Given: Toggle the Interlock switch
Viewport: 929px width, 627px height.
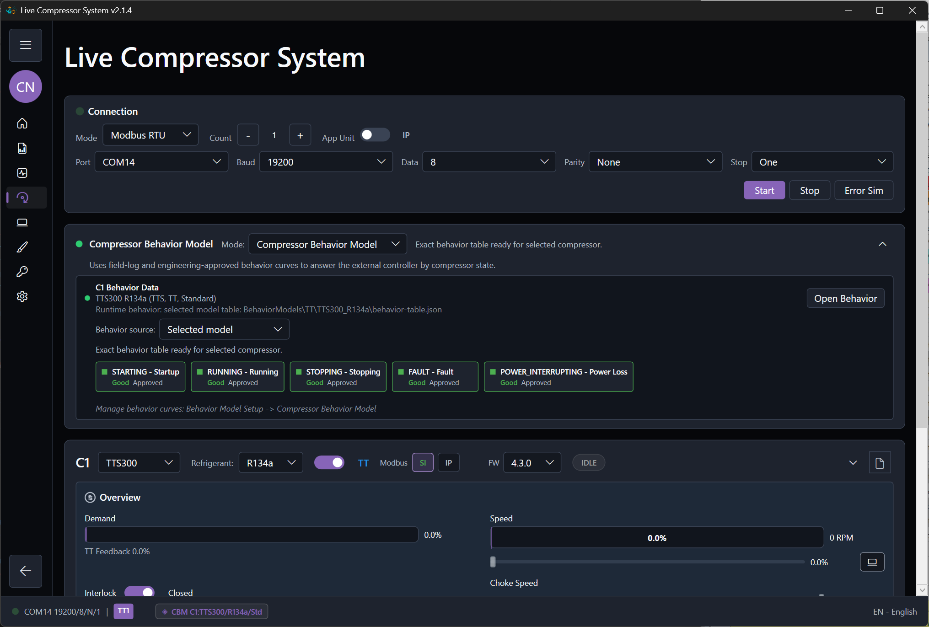Looking at the screenshot, I should 140,591.
